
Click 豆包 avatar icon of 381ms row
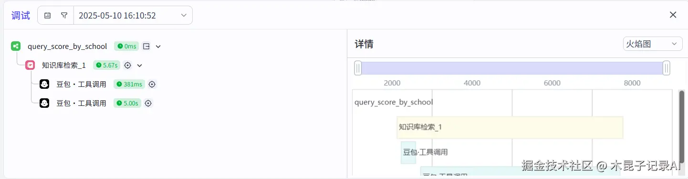[x=44, y=84]
